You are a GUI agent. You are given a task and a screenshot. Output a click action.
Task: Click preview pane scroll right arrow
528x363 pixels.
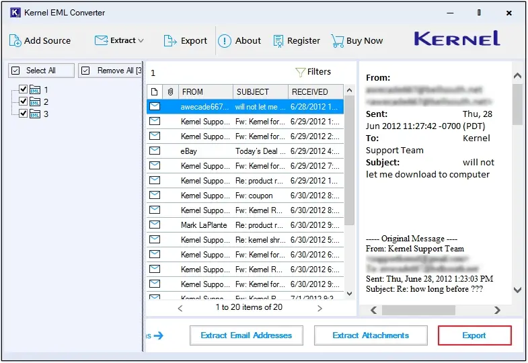(x=497, y=310)
